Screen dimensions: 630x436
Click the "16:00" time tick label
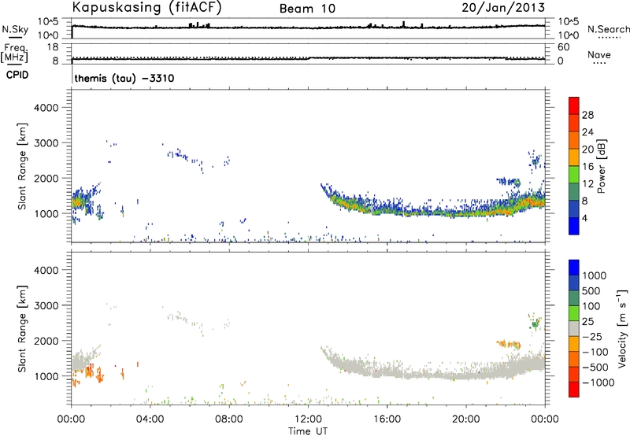387,419
